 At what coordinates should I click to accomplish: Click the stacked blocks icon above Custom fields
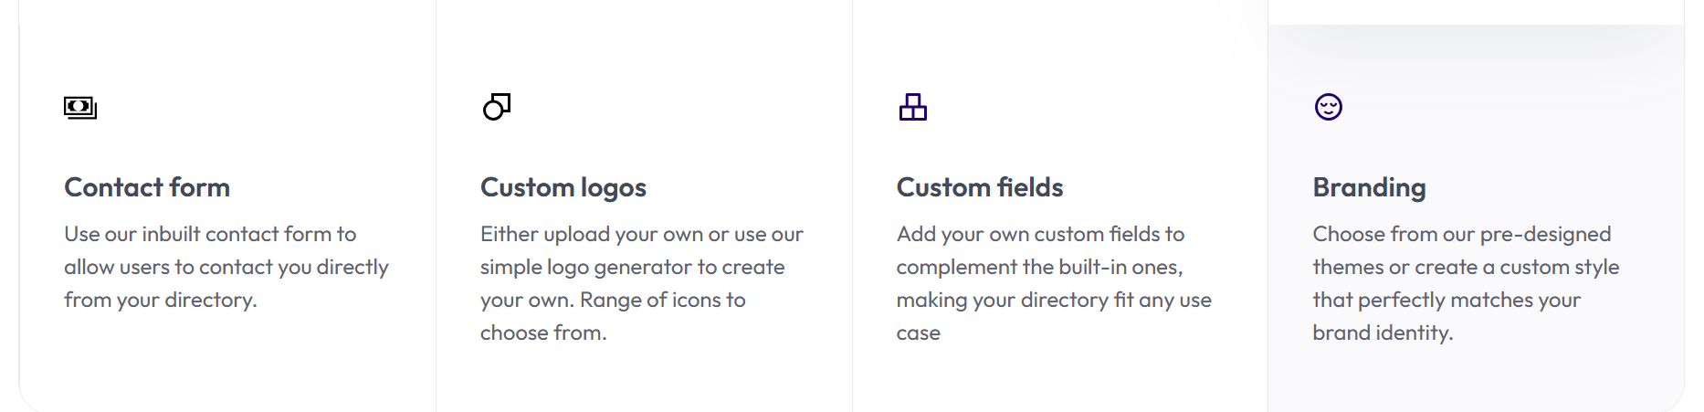[912, 108]
